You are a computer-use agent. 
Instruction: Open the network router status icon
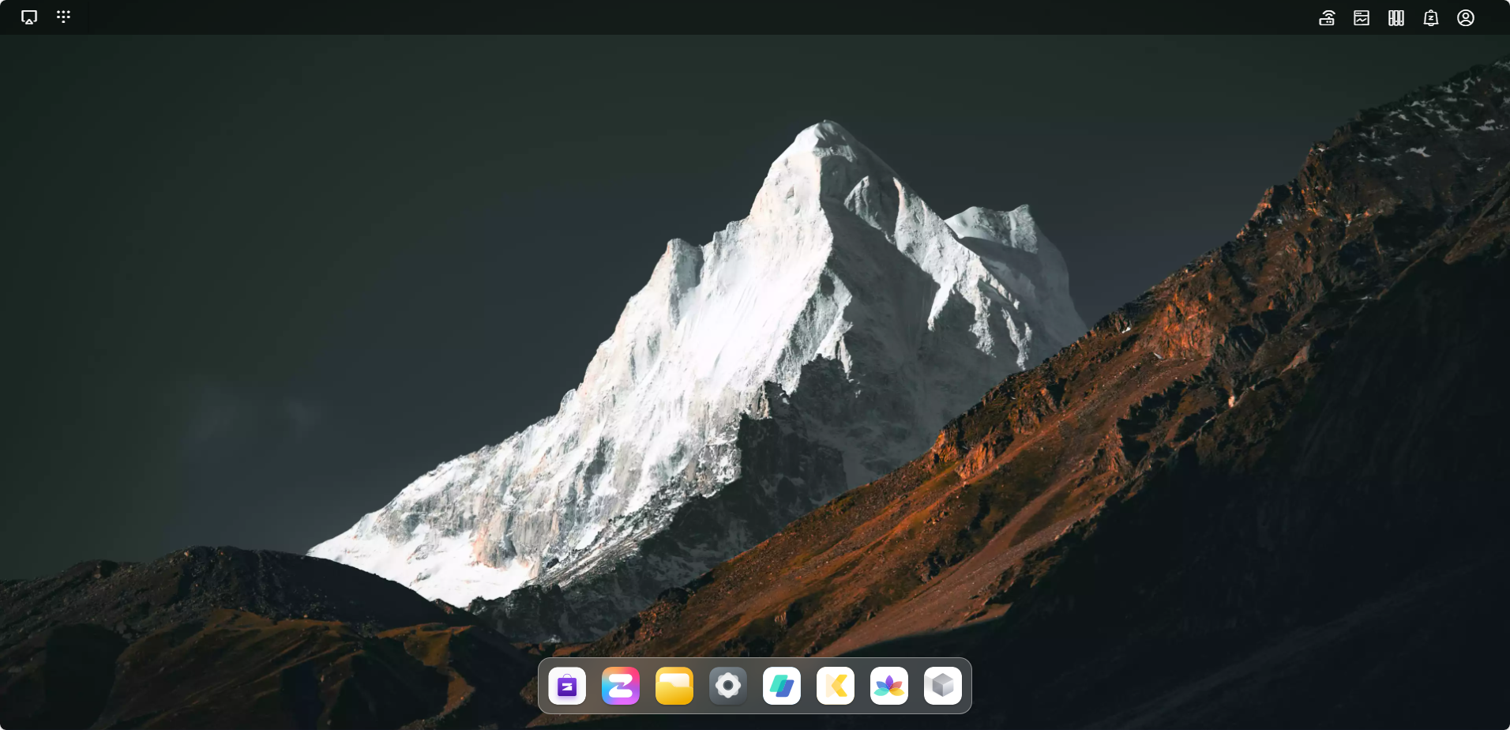pyautogui.click(x=1327, y=18)
